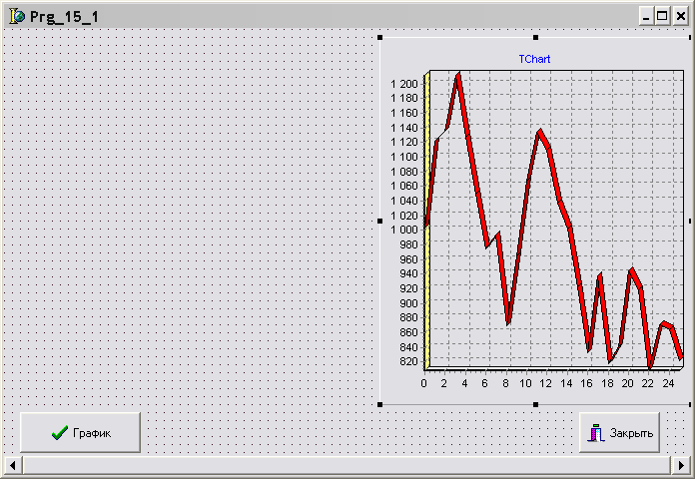Click the 1 200 label on the vertical axis
This screenshot has height=479, width=695.
[x=404, y=84]
